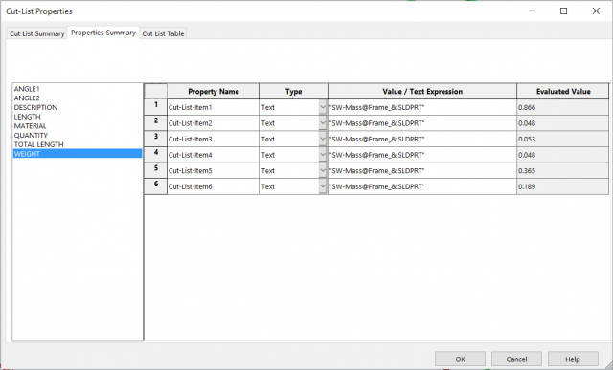Edit the value expression for Cut-List-Item5
This screenshot has height=370, width=613.
coord(422,170)
